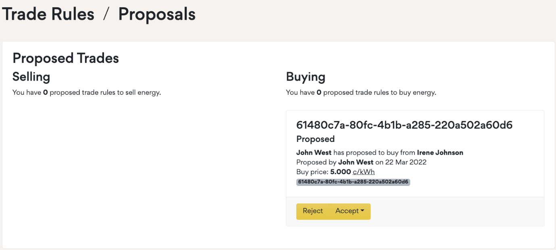Click the Buying section heading
This screenshot has width=556, height=250.
pyautogui.click(x=305, y=77)
